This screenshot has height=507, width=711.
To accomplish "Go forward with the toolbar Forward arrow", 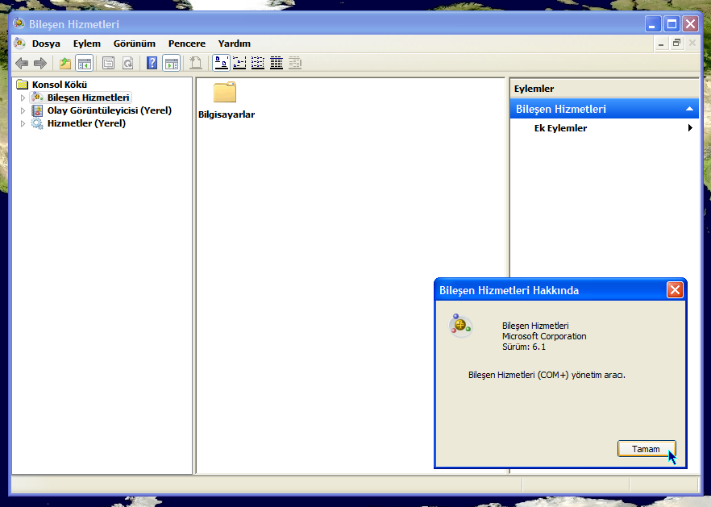I will tap(40, 63).
